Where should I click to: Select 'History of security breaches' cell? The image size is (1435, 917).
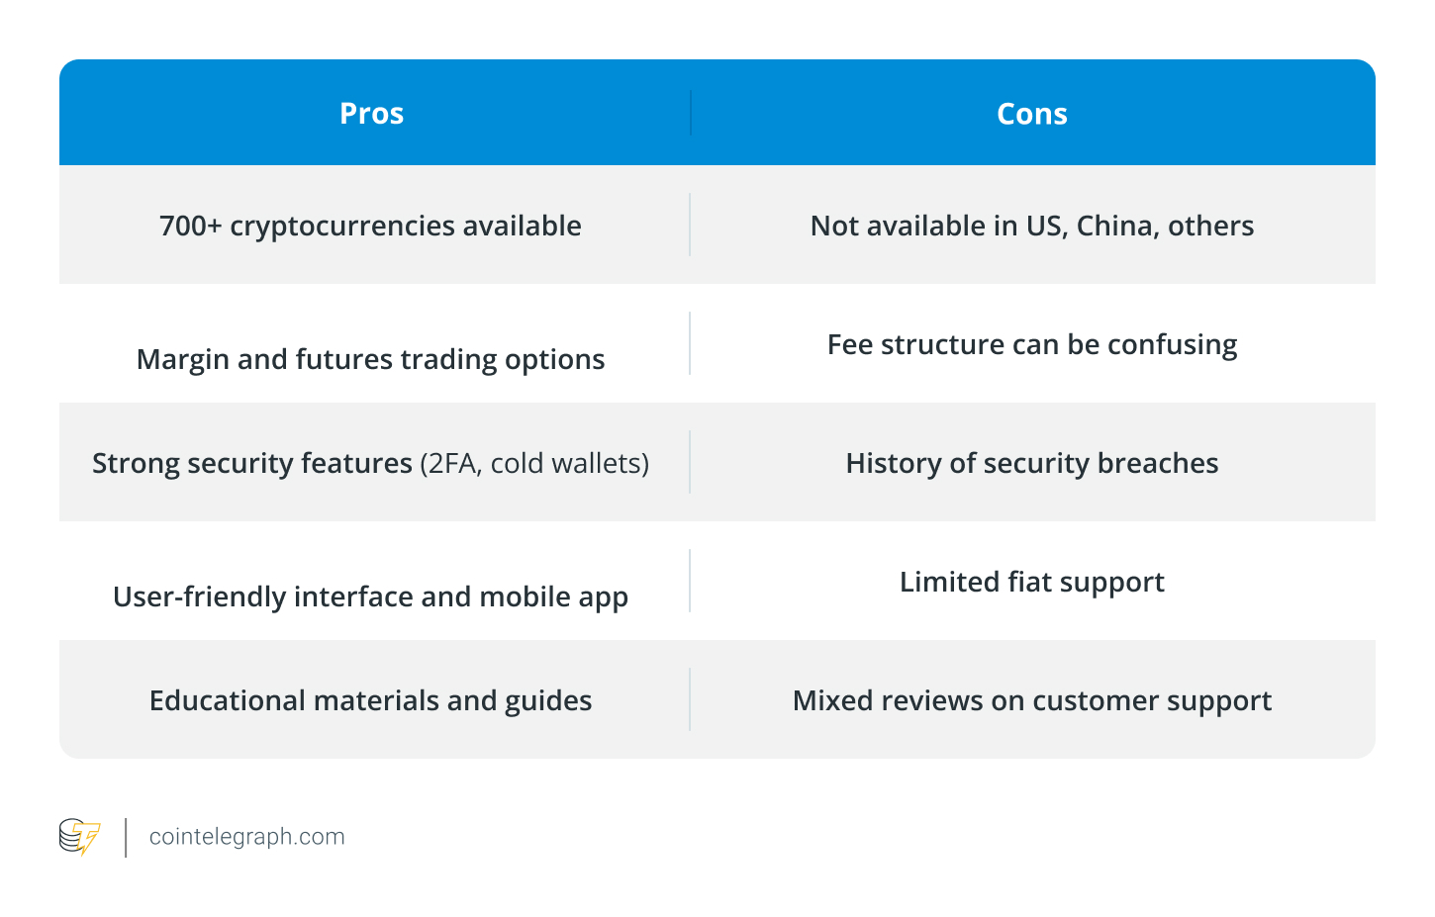1032,463
